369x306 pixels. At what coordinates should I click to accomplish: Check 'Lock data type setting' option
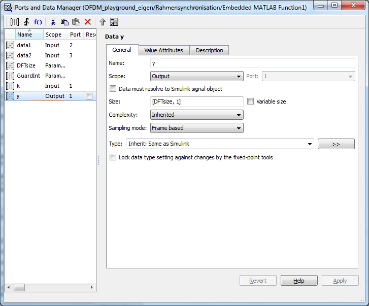[x=113, y=157]
